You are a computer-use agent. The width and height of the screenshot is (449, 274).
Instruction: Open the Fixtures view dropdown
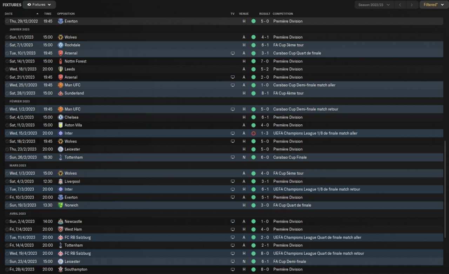[39, 5]
